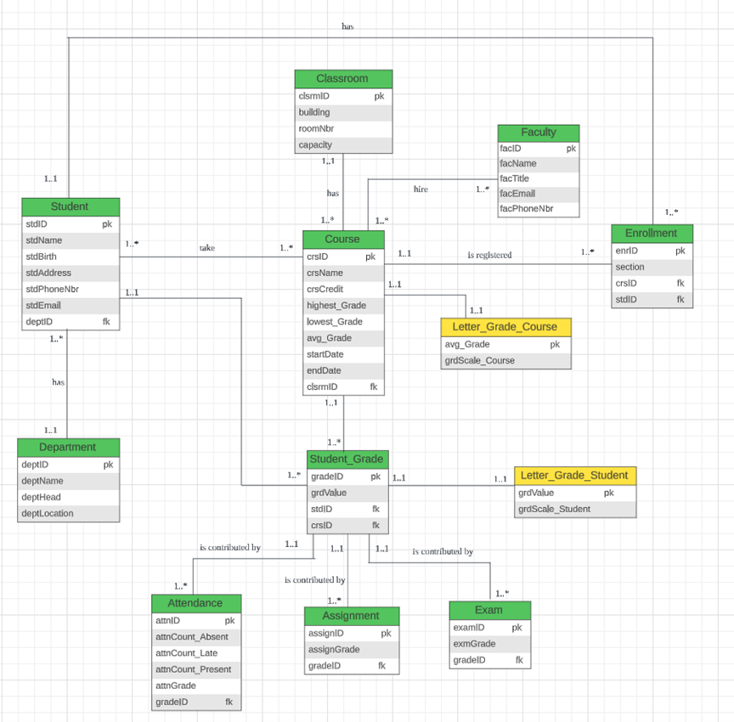The image size is (734, 722).
Task: Click the stdPhoneNbr attribute in Student
Action: (53, 289)
